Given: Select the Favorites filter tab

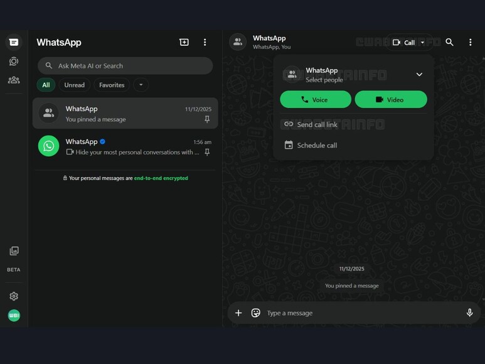Looking at the screenshot, I should [112, 85].
